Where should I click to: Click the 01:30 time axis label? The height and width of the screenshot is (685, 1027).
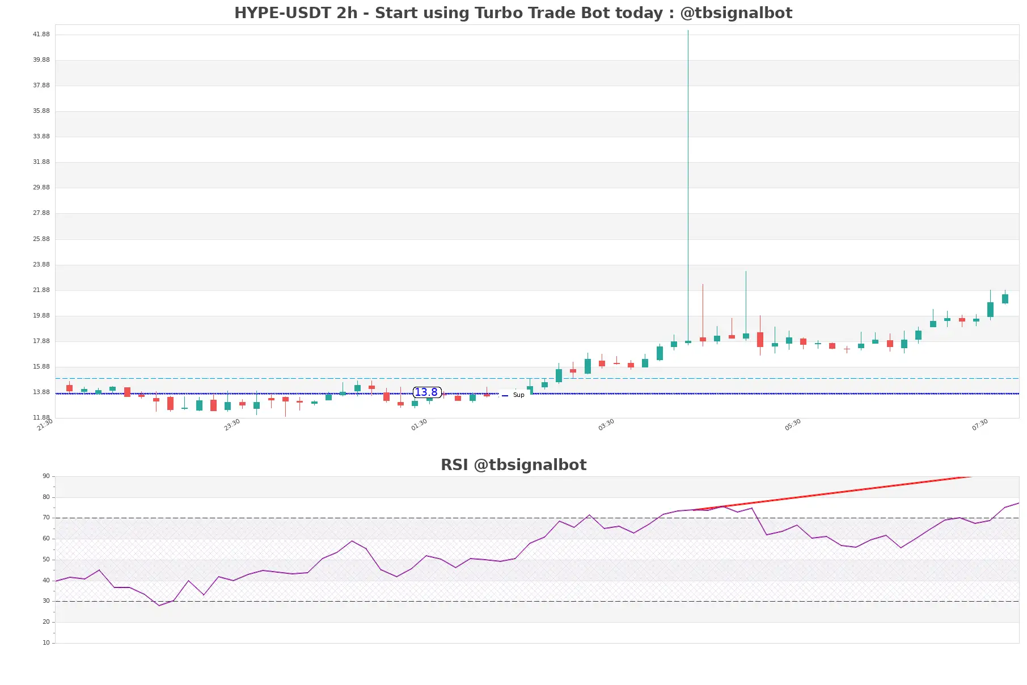coord(419,425)
